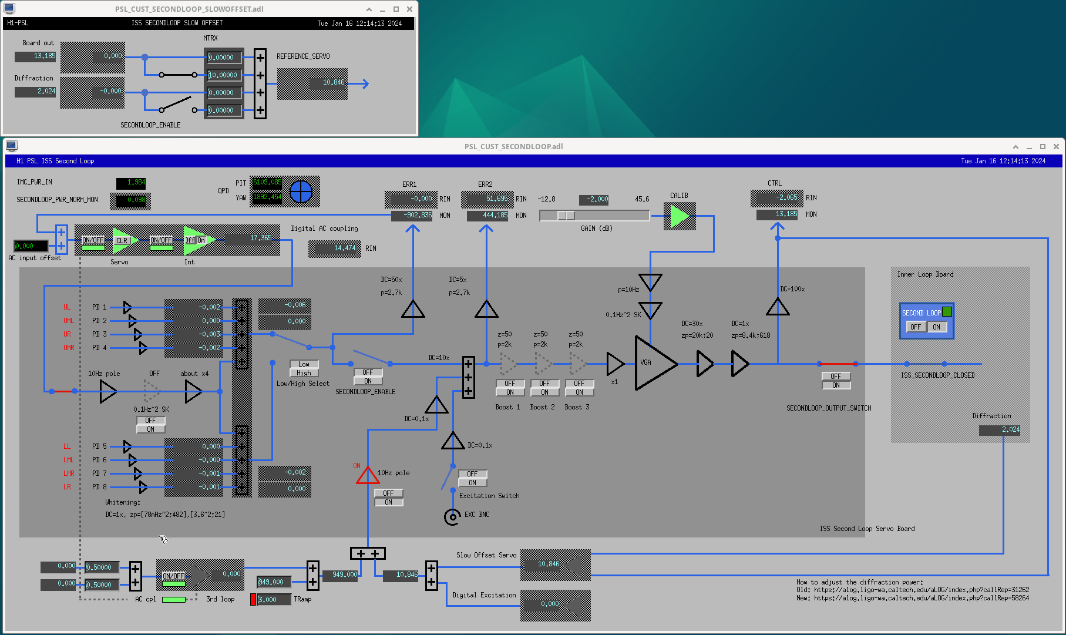Toggle the Servo ON/OFF button
1066x635 pixels.
(x=93, y=240)
